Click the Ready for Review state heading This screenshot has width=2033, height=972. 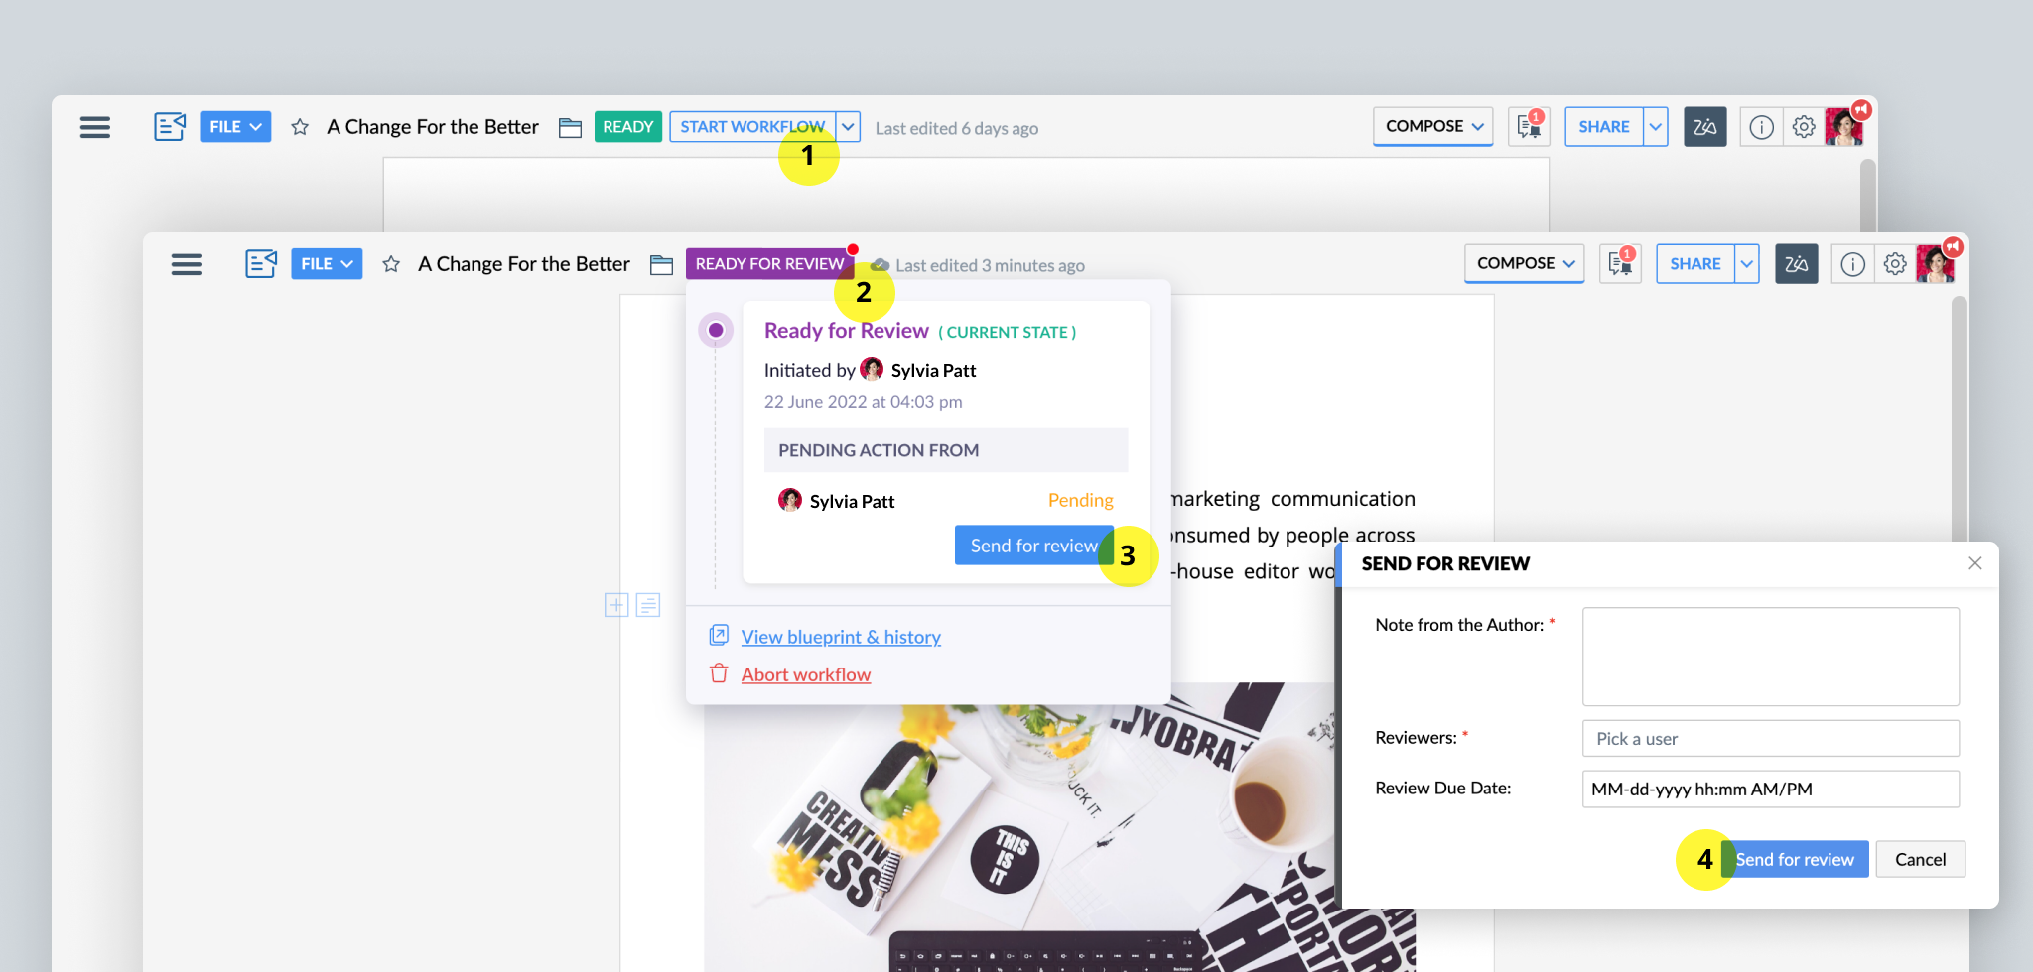[x=846, y=331]
